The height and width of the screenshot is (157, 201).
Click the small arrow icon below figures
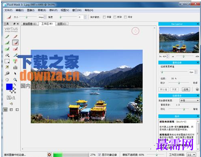pyautogui.click(x=11, y=104)
